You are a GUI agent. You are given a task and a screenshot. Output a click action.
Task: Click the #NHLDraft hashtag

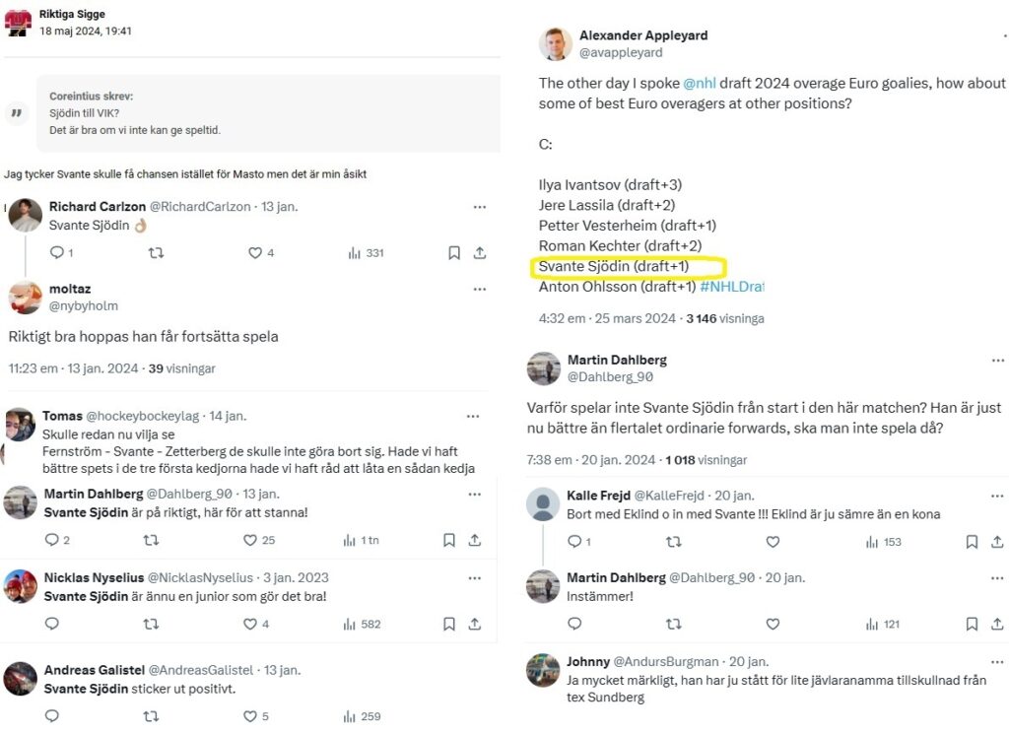(x=731, y=287)
